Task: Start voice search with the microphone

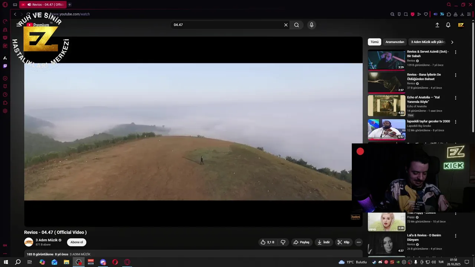Action: coord(312,25)
